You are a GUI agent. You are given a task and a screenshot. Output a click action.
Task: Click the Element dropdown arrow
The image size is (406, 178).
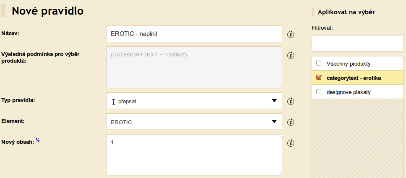tap(274, 122)
